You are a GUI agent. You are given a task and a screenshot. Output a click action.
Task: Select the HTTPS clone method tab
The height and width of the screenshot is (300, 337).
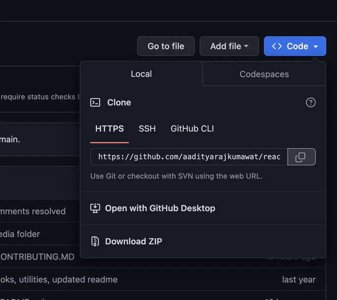(x=110, y=129)
